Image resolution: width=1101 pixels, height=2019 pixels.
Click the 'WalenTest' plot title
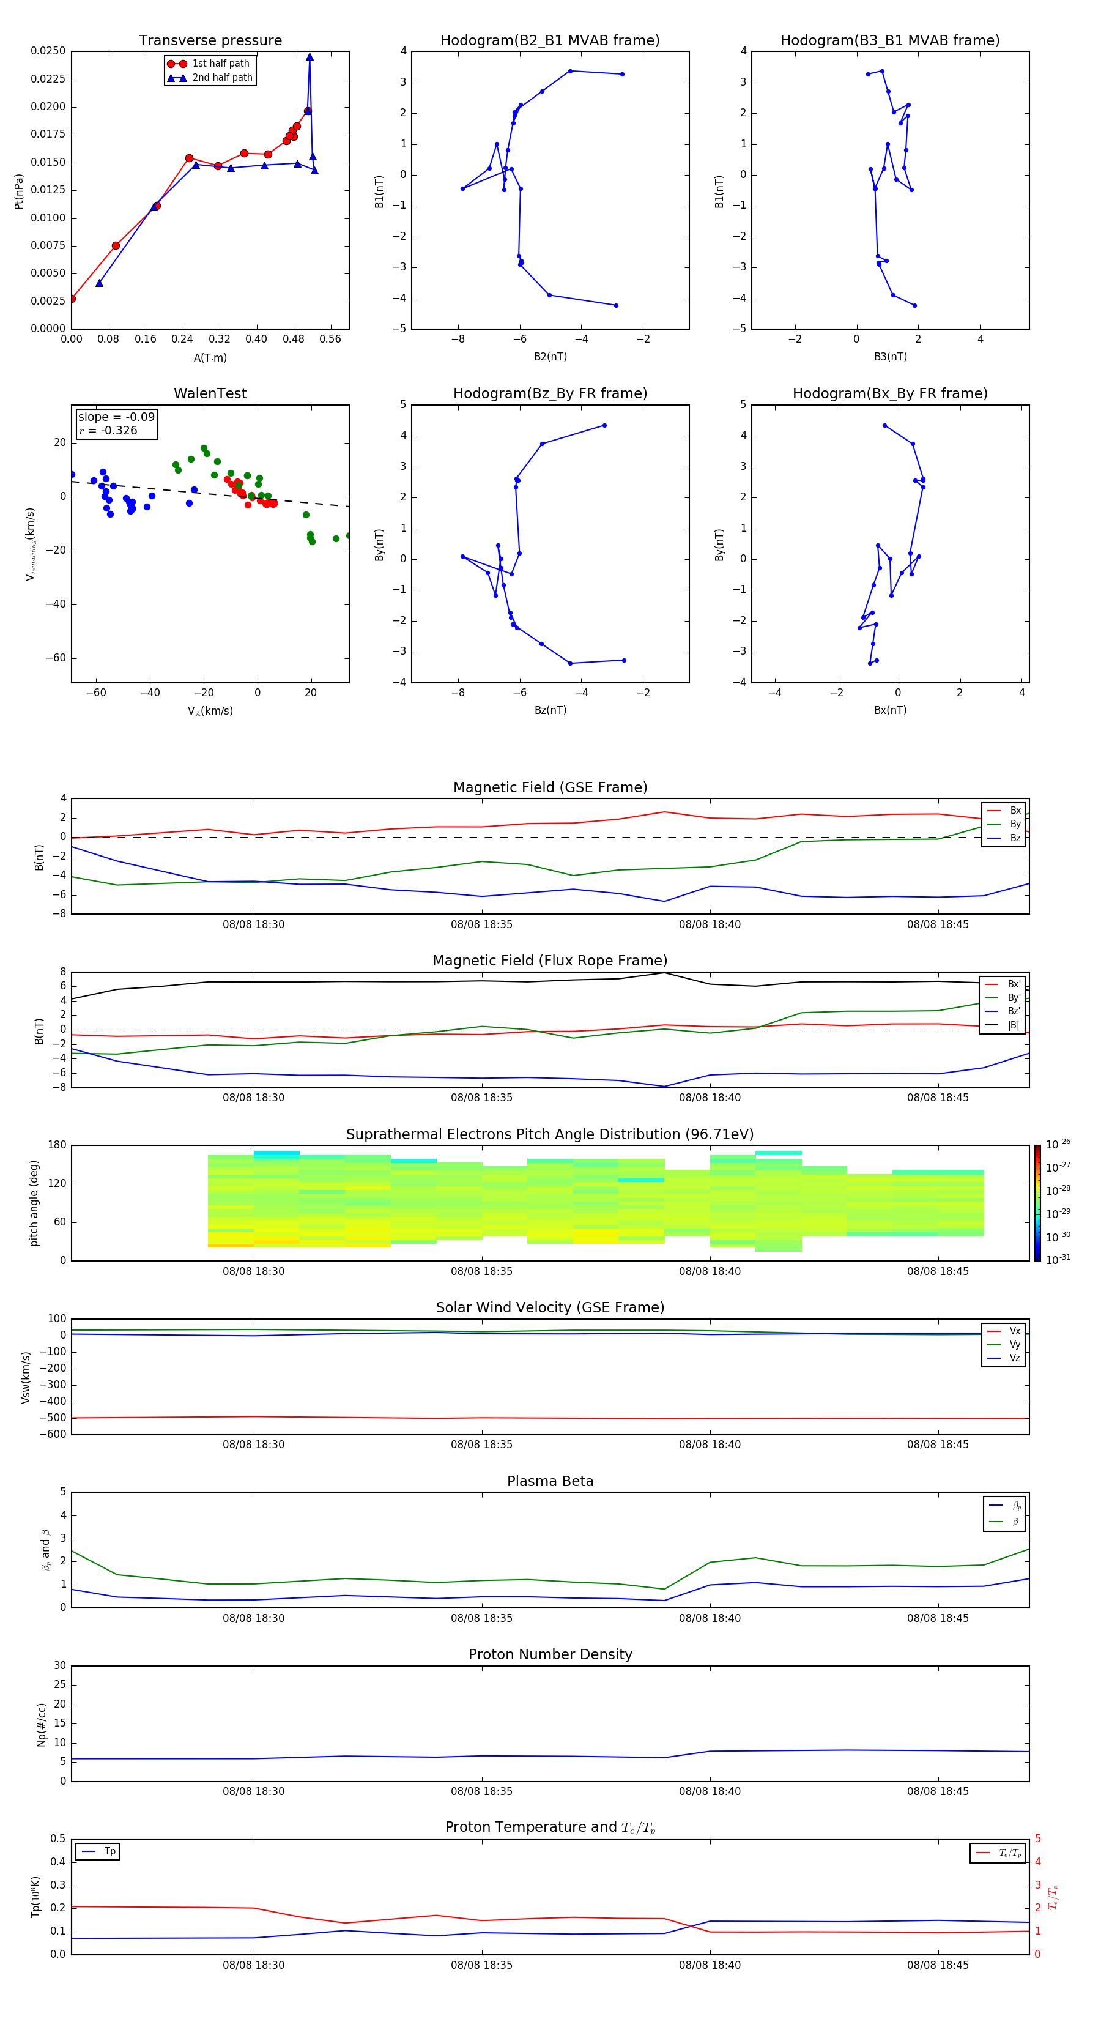click(x=210, y=393)
